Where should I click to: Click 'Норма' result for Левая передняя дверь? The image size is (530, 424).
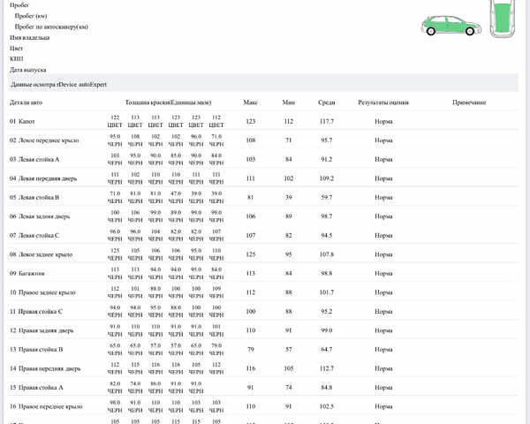[383, 178]
